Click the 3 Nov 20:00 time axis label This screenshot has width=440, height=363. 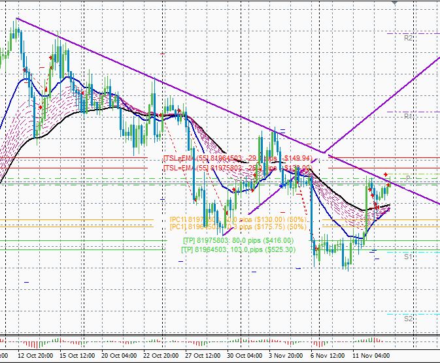coord(286,356)
